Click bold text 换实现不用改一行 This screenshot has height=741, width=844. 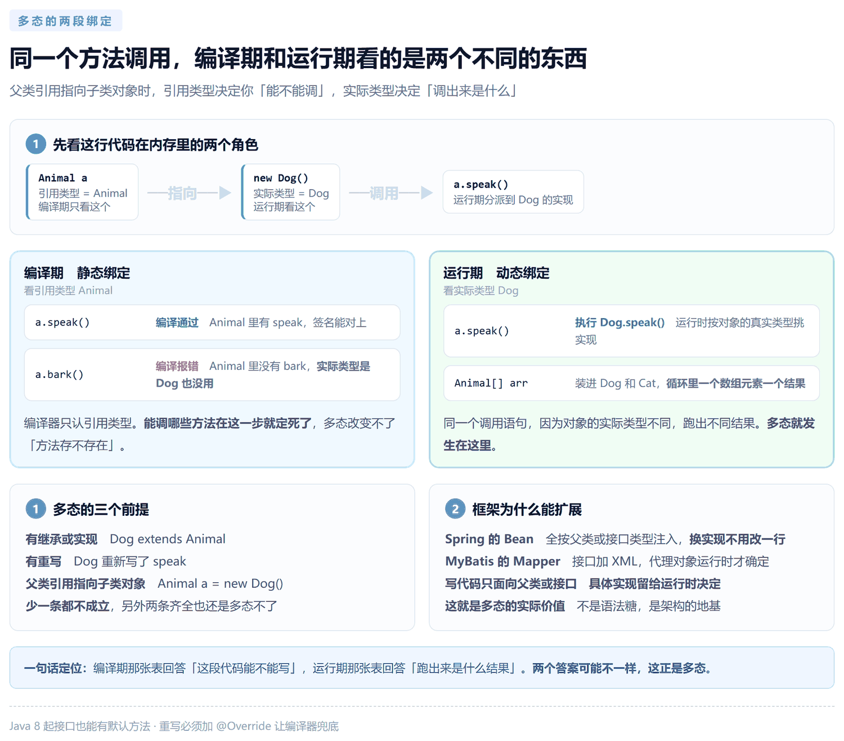coord(737,539)
